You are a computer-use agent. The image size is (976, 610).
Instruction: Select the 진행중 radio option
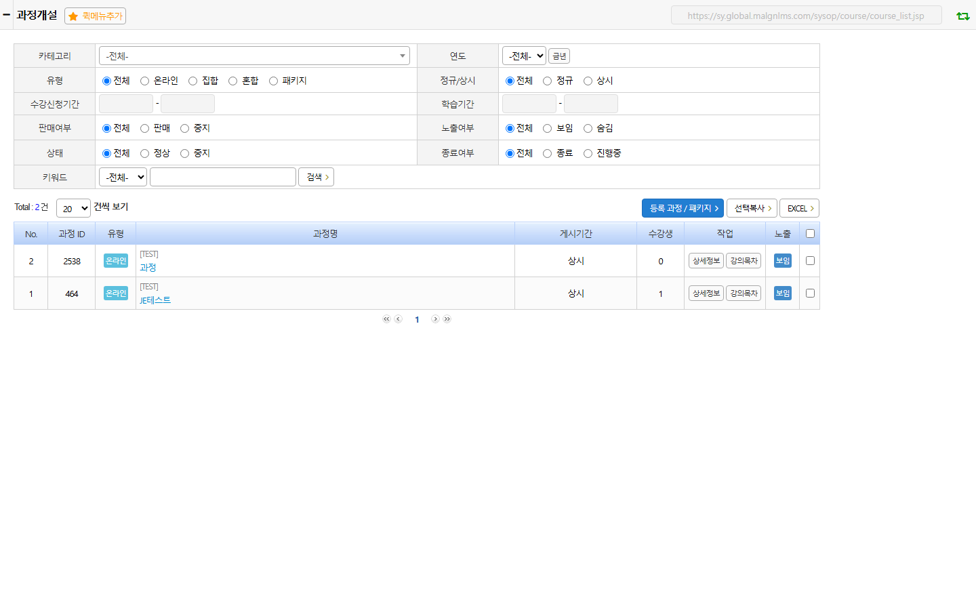(x=588, y=154)
